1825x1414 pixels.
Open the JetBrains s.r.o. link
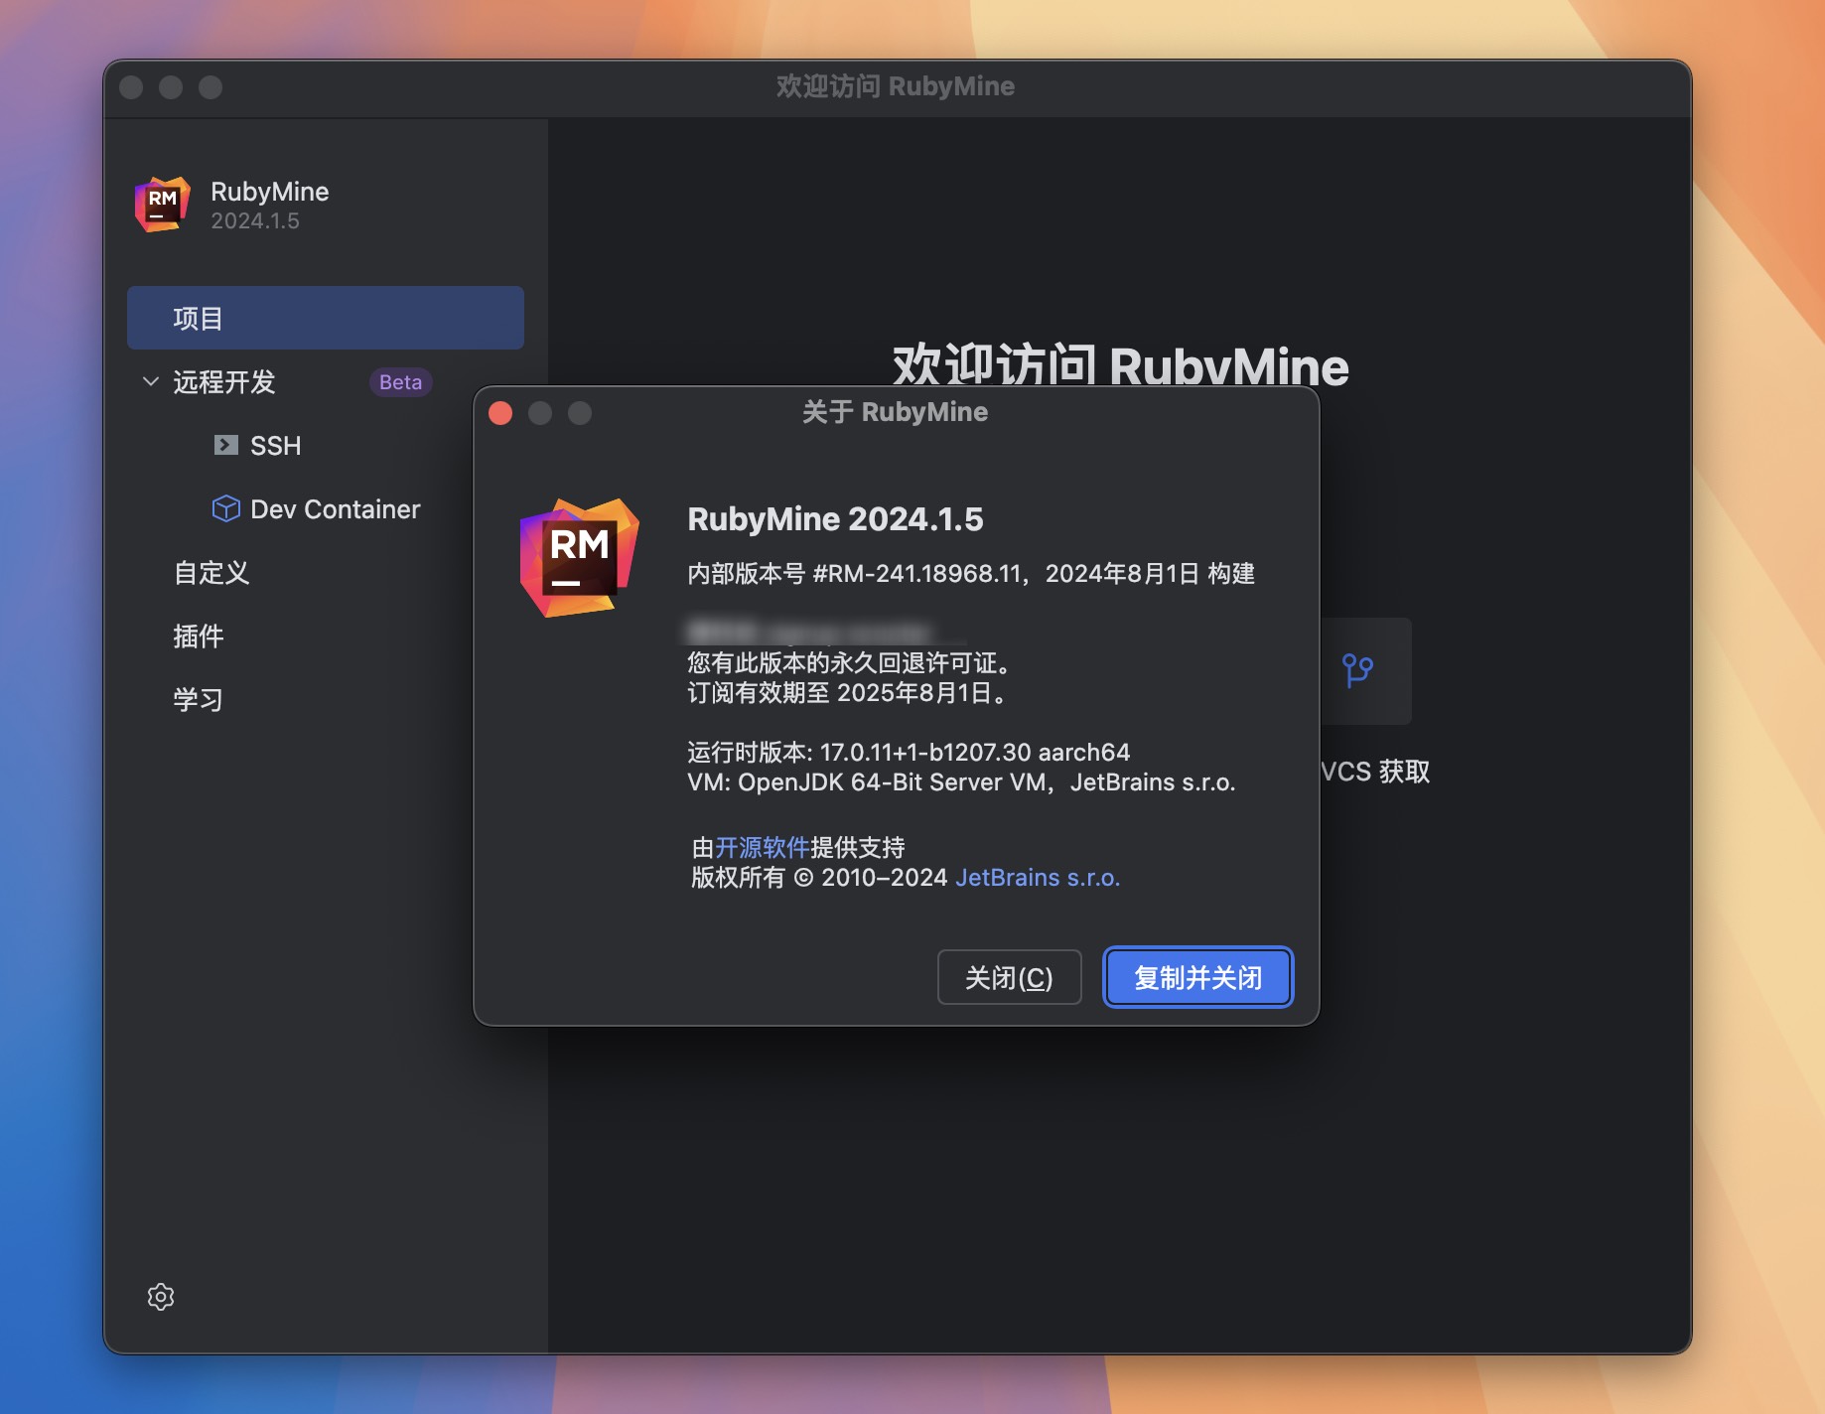[1038, 878]
